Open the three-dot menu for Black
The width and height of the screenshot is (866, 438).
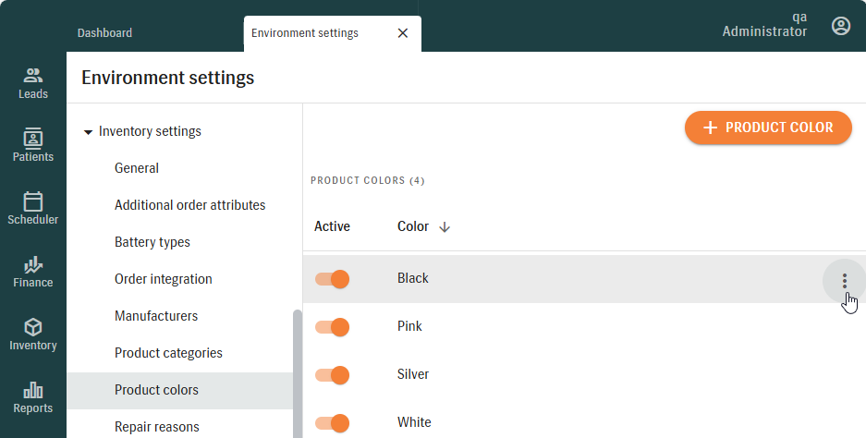pos(844,281)
